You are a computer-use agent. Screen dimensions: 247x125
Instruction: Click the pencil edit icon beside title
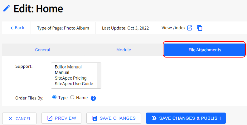7,8
